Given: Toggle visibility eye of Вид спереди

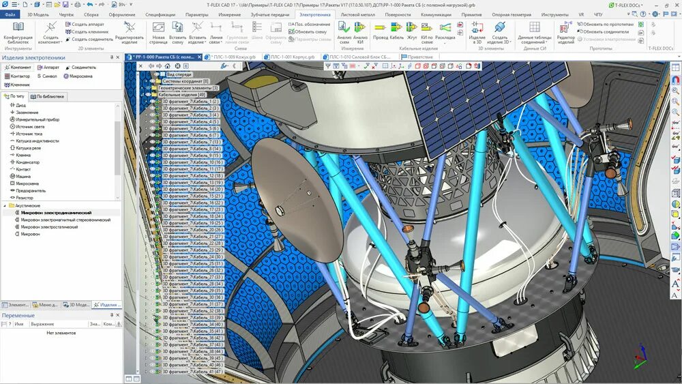Looking at the screenshot, I should pos(156,74).
